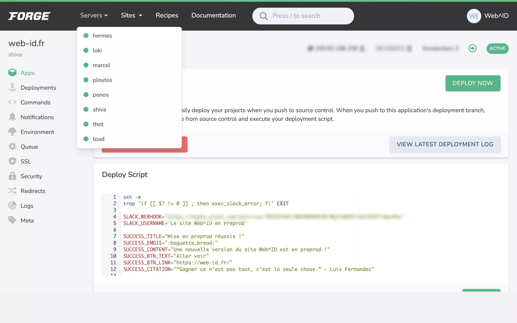Open the Documentation link
The height and width of the screenshot is (323, 517).
click(214, 15)
